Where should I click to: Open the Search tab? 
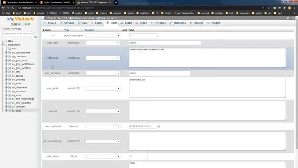(x=97, y=23)
